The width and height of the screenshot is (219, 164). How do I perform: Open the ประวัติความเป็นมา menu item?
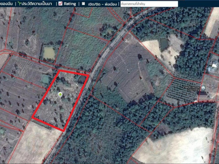pyautogui.click(x=37, y=4)
